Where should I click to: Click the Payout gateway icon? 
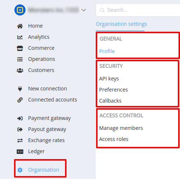click(x=20, y=130)
